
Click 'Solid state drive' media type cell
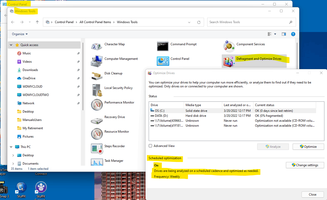click(196, 111)
